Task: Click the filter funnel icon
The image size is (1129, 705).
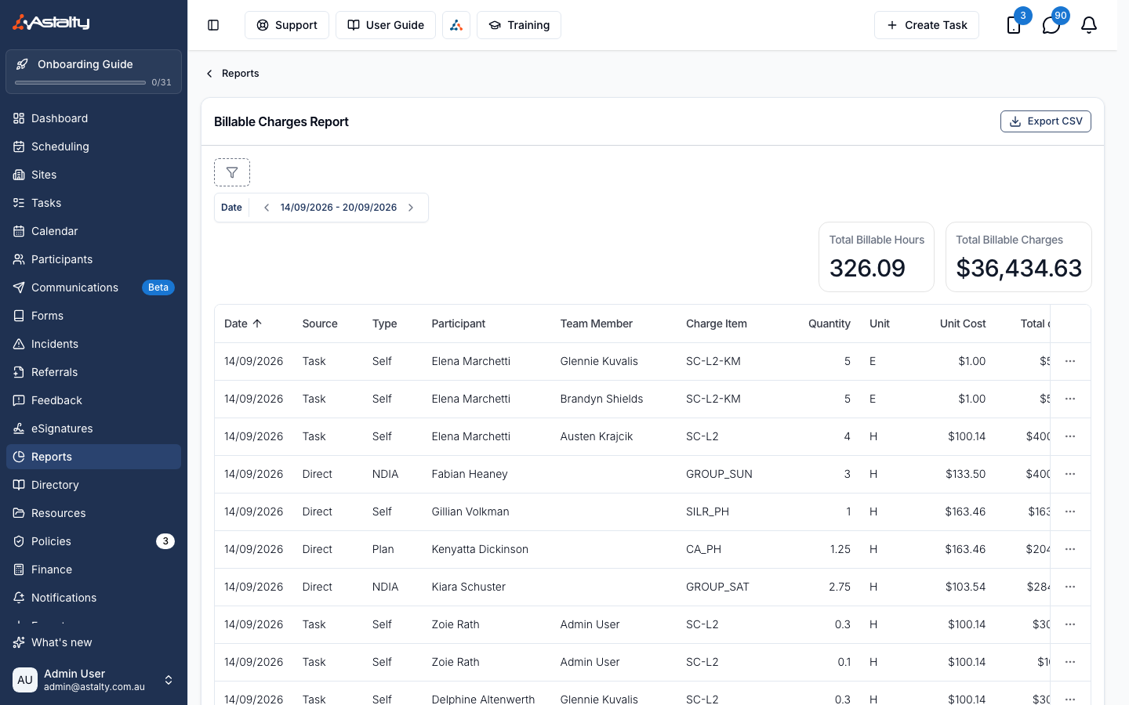Action: click(232, 172)
